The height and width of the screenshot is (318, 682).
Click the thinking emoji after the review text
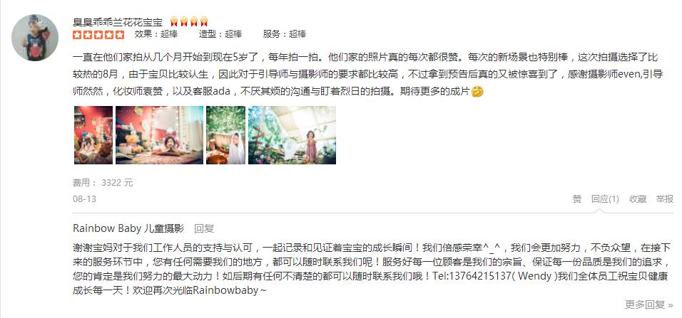(477, 92)
